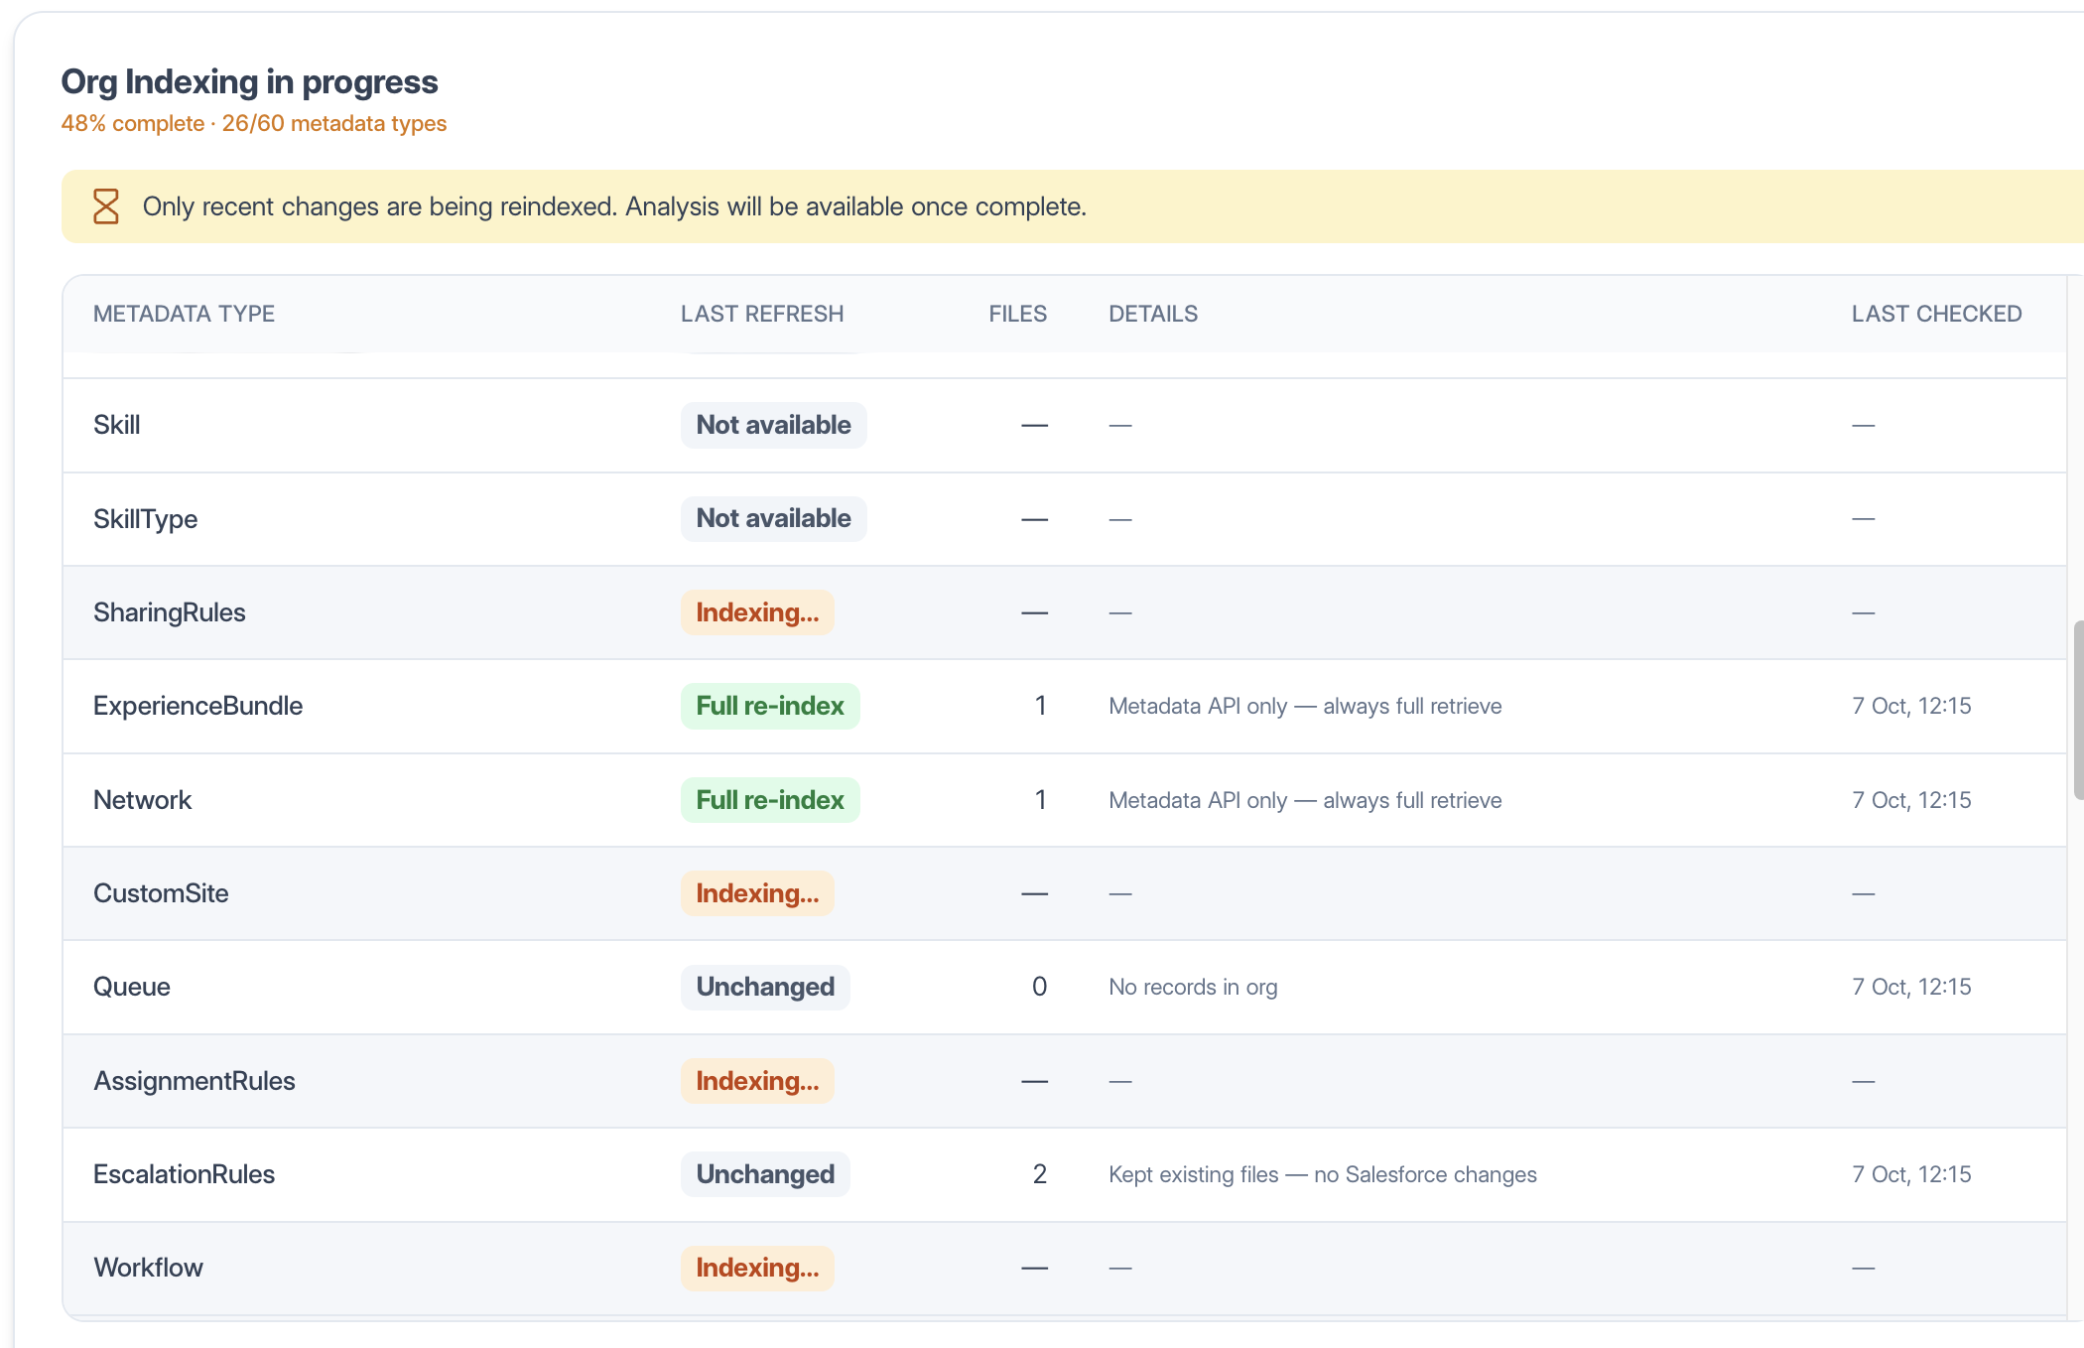This screenshot has width=2084, height=1348.
Task: Click the Indexing badge for CustomSite
Action: pos(758,893)
